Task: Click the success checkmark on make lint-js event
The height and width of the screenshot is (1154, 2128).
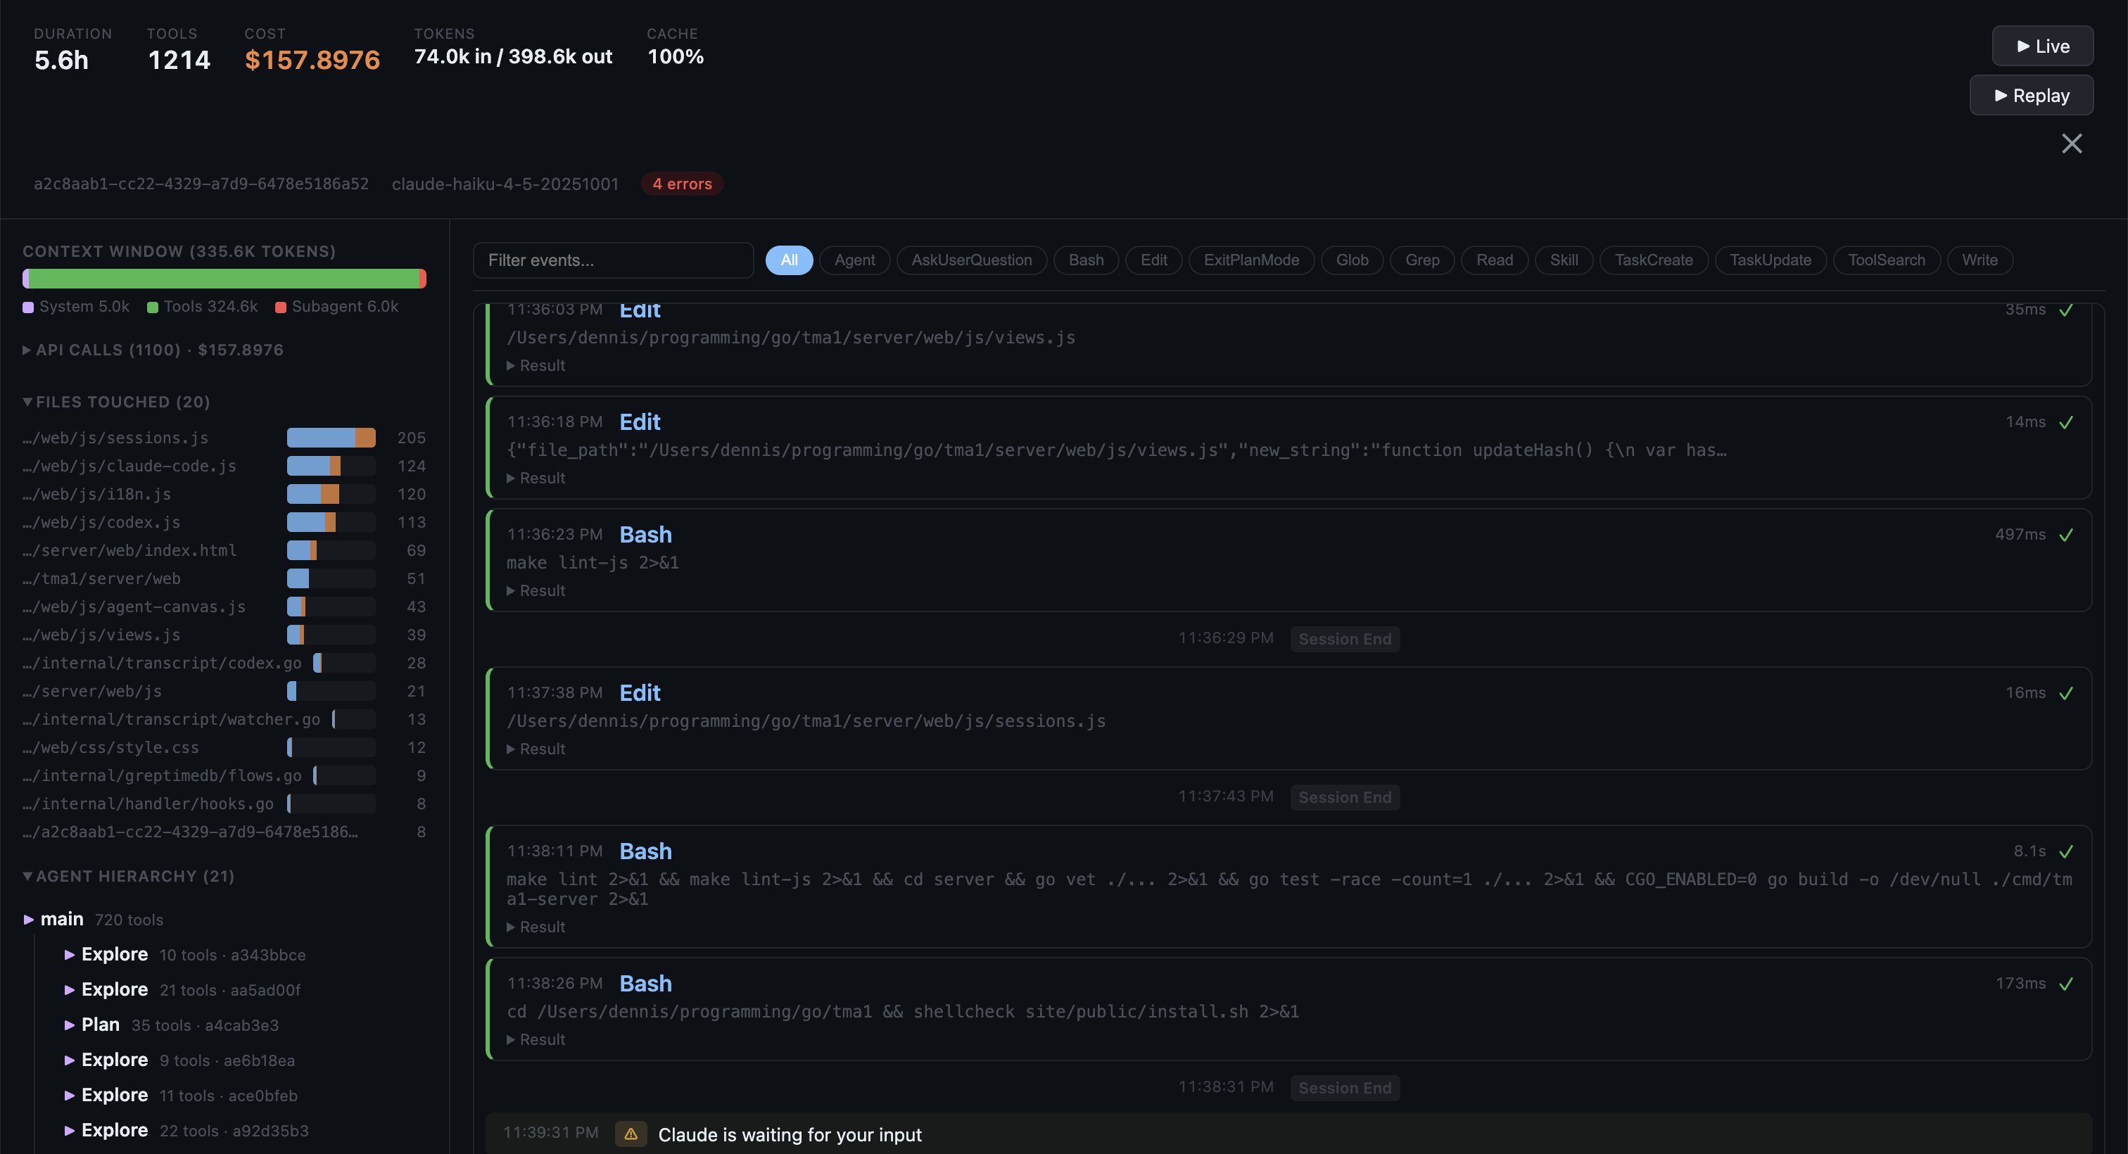Action: tap(2065, 535)
